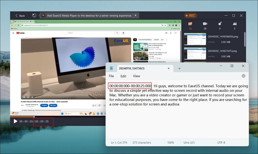Click the YouTube create video icon

166,33
